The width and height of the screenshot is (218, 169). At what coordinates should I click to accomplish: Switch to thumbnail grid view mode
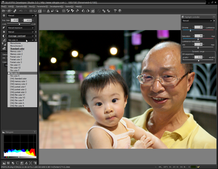(x=31, y=11)
